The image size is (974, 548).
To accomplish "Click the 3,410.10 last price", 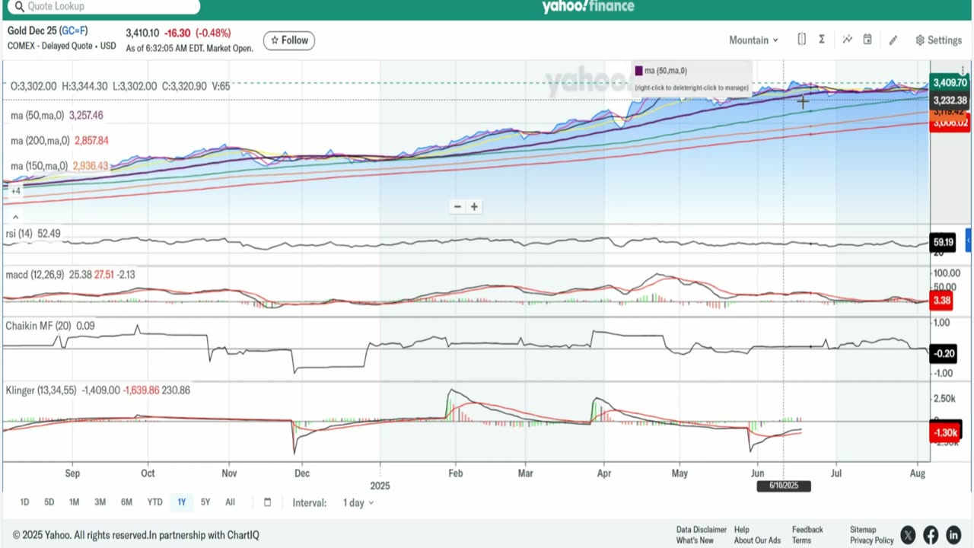I will click(142, 33).
